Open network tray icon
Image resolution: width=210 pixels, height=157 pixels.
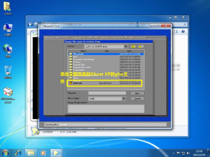[x=183, y=153]
